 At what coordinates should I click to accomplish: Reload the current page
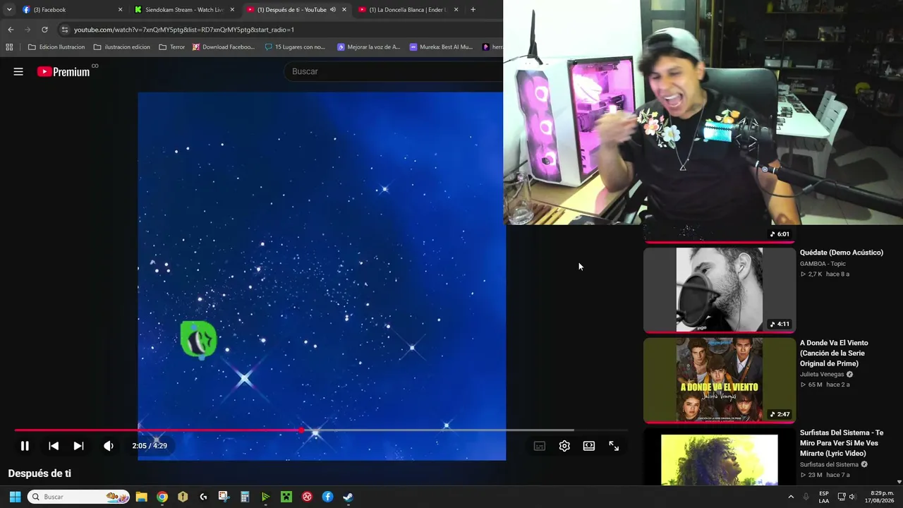(x=44, y=30)
